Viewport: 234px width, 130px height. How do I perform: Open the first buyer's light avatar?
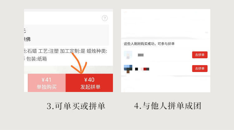pyautogui.click(x=128, y=55)
